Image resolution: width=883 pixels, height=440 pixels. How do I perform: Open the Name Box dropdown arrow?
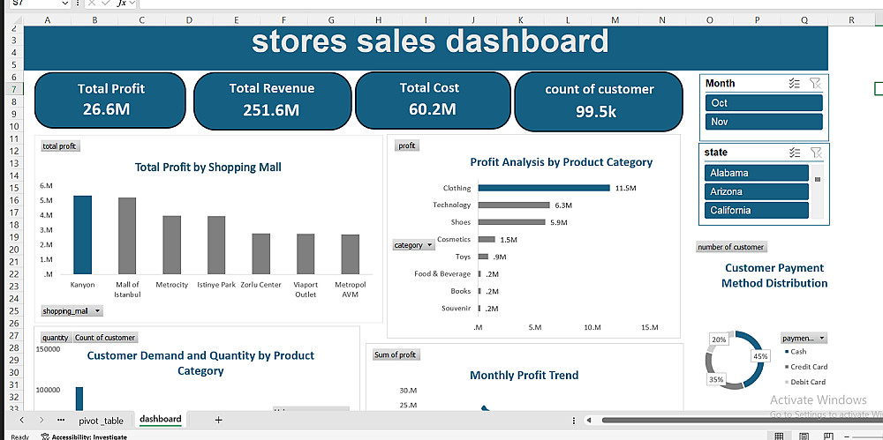(66, 3)
